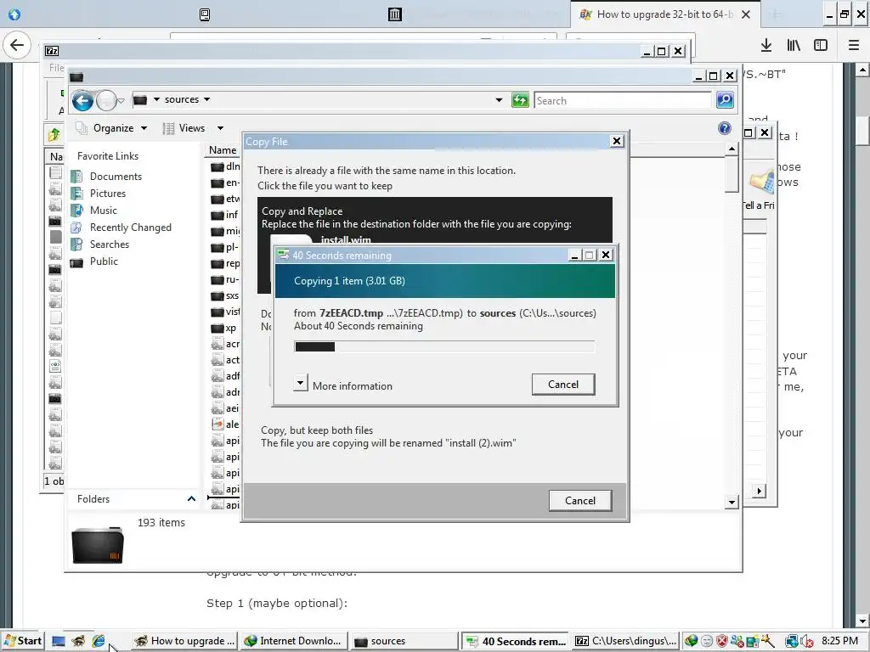Cancel the 3.01 GB copy in progress
The image size is (870, 652).
tap(563, 385)
